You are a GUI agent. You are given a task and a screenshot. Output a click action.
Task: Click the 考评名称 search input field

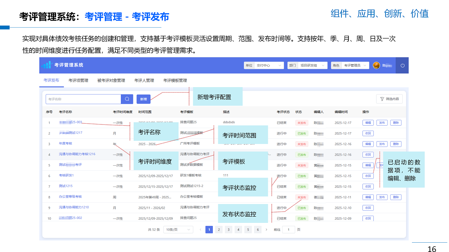pyautogui.click(x=83, y=99)
